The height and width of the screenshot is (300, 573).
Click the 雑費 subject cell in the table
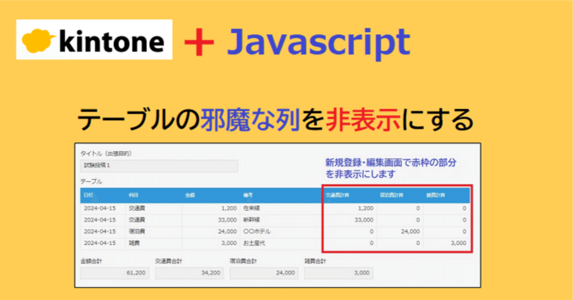pyautogui.click(x=134, y=243)
